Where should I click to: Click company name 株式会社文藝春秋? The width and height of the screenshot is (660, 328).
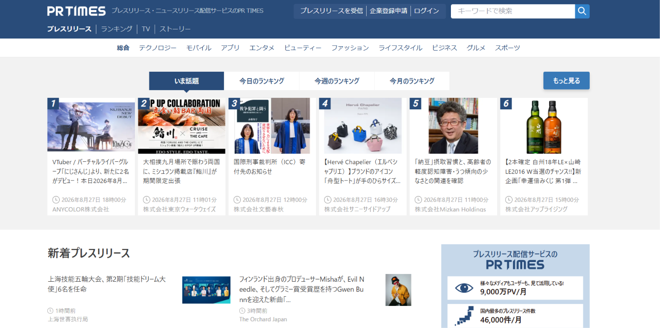tap(259, 209)
